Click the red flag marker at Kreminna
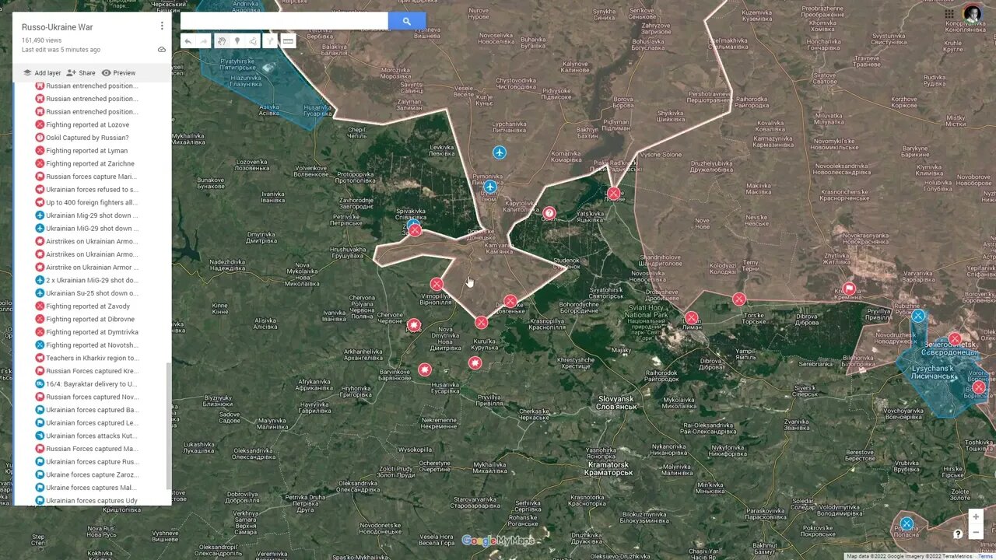The width and height of the screenshot is (996, 560). click(850, 289)
